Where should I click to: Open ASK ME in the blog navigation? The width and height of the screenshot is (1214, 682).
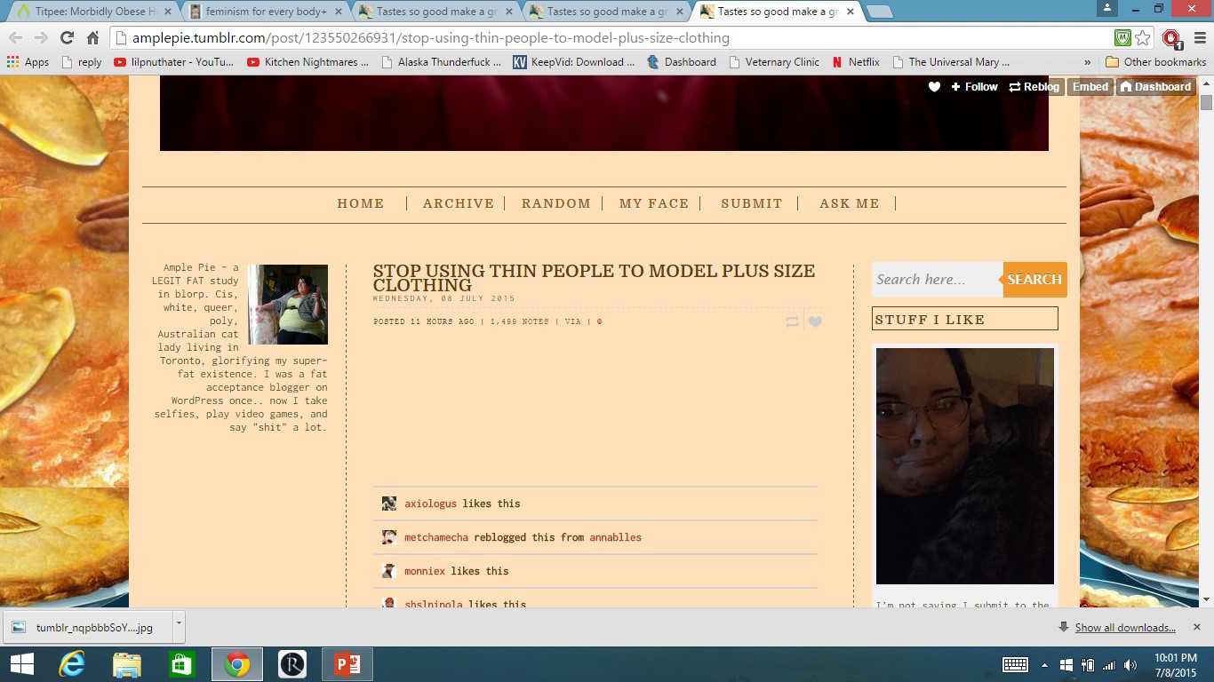point(850,203)
